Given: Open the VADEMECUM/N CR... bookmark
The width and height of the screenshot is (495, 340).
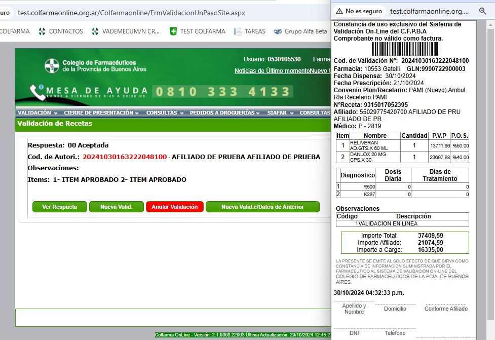Looking at the screenshot, I should 126,31.
